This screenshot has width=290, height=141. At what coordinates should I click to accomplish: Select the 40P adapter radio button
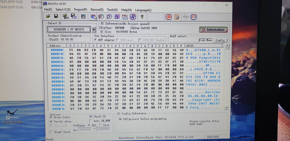(x=95, y=40)
